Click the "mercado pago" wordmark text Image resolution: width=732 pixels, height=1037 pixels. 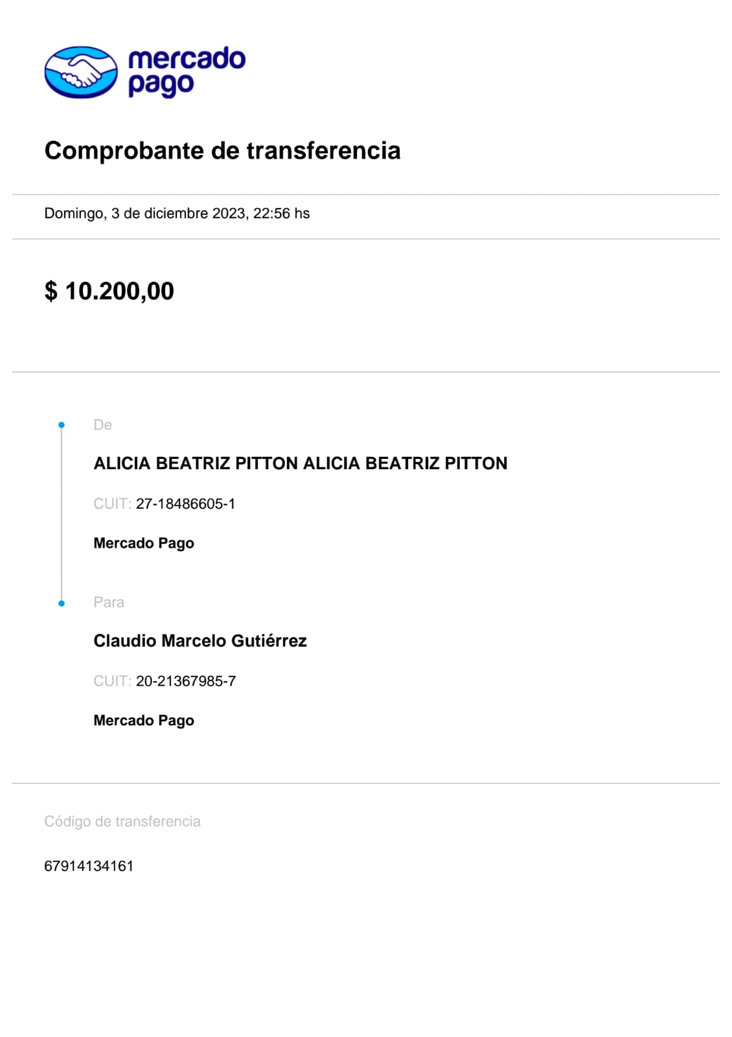tap(186, 71)
